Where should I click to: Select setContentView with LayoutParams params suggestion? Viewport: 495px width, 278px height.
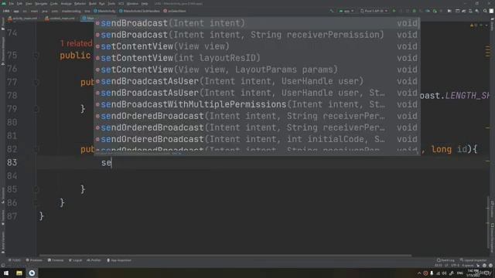tap(257, 69)
